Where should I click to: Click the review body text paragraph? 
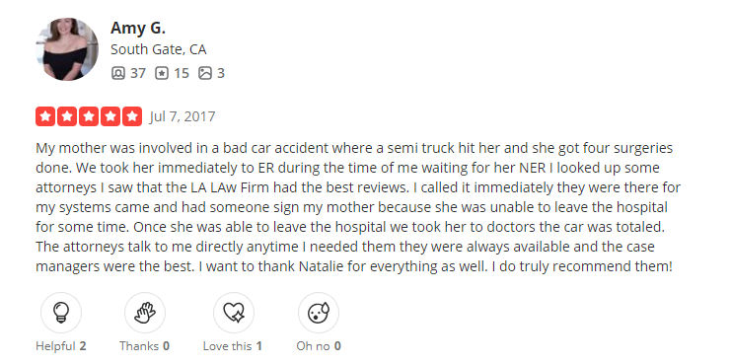358,207
